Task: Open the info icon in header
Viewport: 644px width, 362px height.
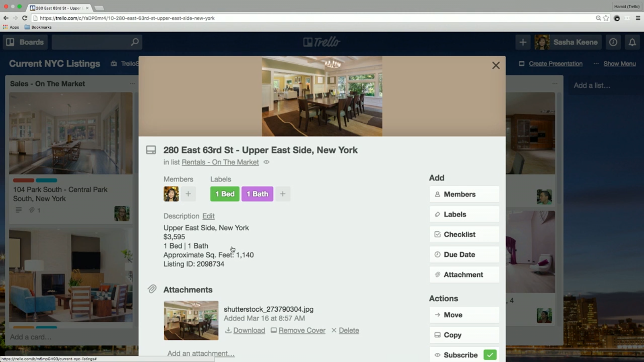Action: [613, 42]
